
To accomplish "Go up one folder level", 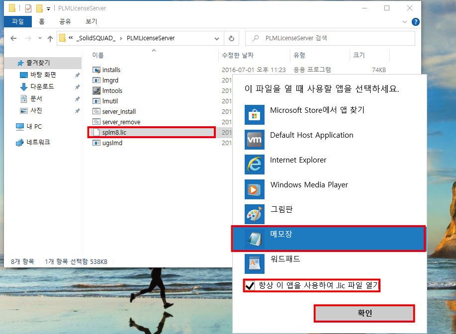I will coord(50,38).
